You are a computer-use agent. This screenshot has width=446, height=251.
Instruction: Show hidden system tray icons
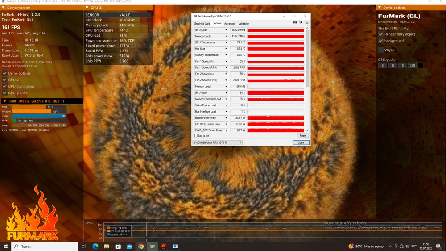(390, 246)
